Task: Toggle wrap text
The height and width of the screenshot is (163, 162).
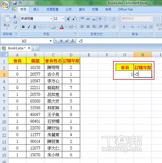Action: click(113, 19)
